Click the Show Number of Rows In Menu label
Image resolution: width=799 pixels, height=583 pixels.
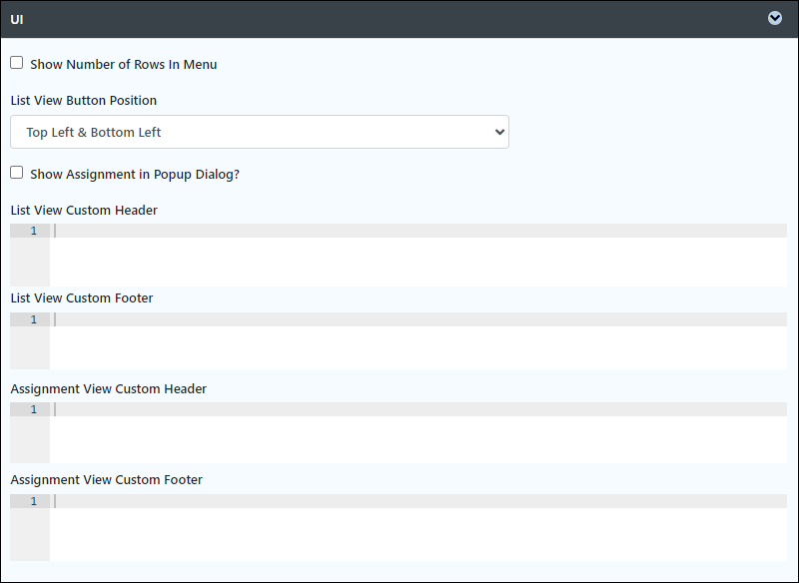point(123,64)
